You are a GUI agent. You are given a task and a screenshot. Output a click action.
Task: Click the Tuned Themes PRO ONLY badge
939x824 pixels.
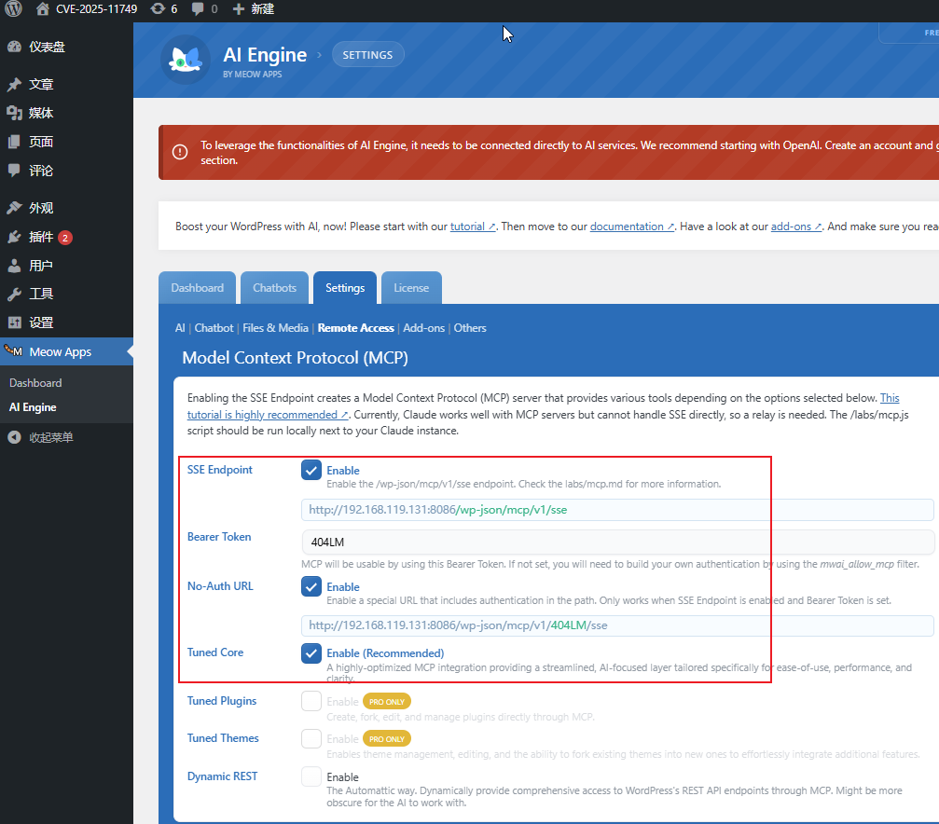[387, 739]
